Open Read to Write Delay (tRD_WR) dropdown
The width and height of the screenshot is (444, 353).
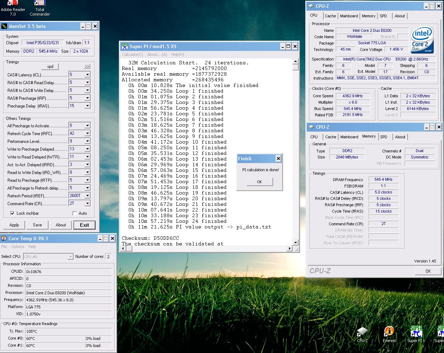[87, 172]
